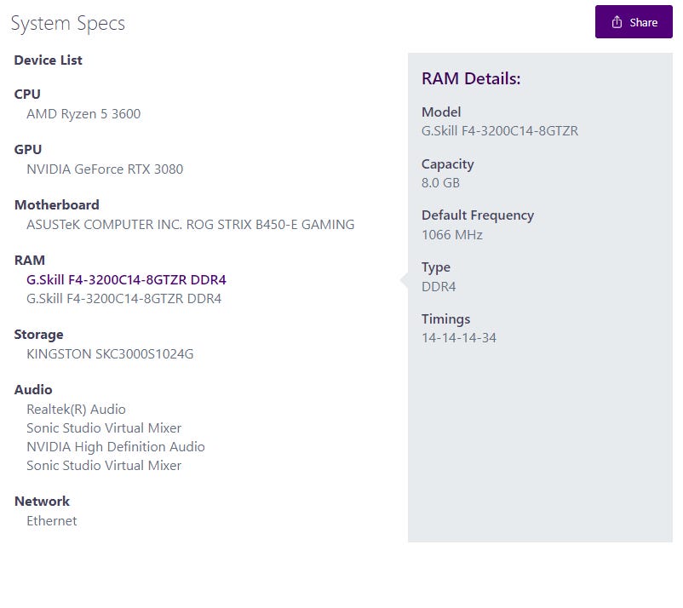Screen dimensions: 683x608
Task: Click the RAM Details heading
Action: coord(471,78)
